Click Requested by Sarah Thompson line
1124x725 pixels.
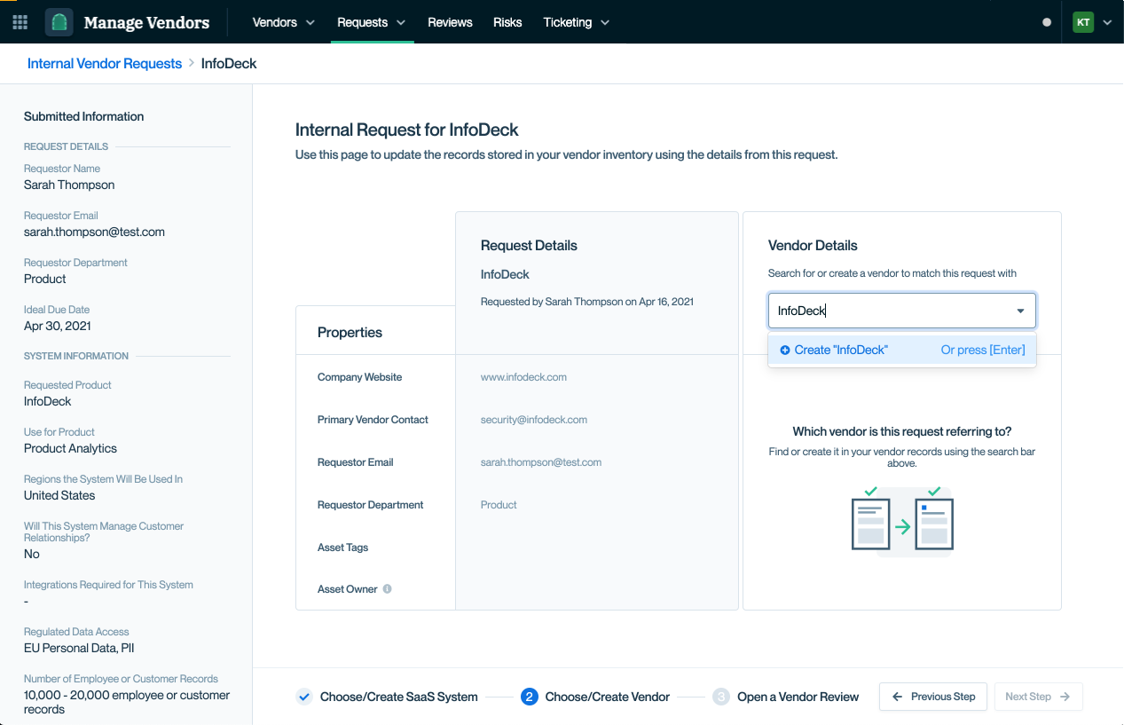click(587, 302)
